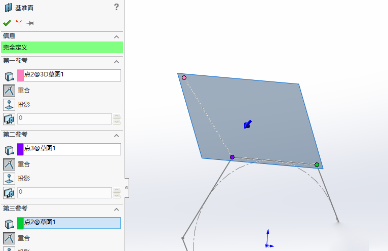
Task: Click the green point on the plane corner
Action: point(317,164)
